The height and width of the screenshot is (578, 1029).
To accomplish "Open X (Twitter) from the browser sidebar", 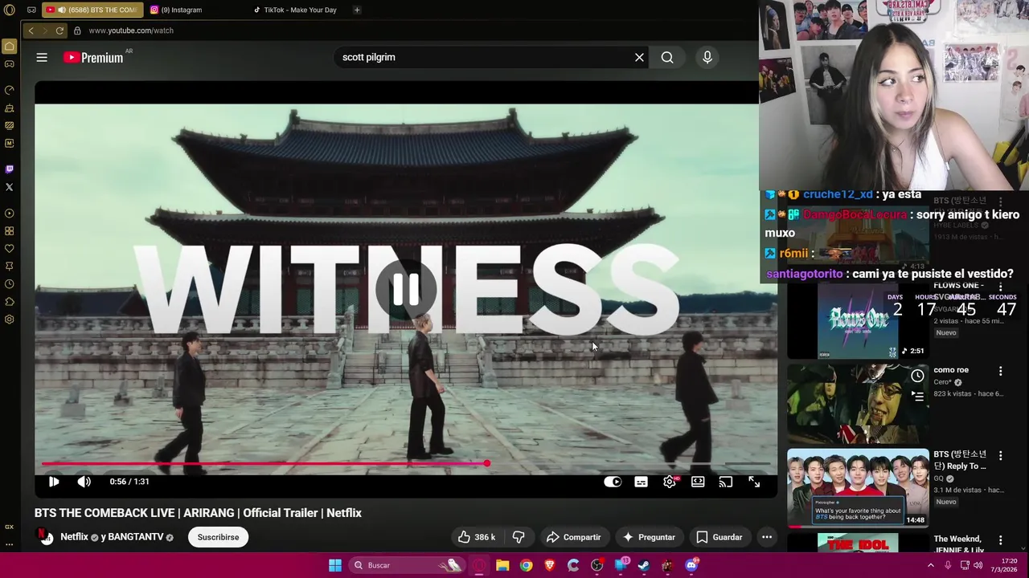I will point(10,187).
